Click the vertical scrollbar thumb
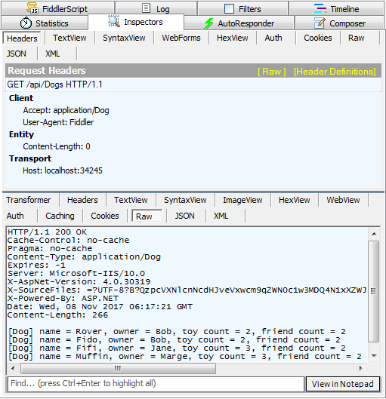The height and width of the screenshot is (399, 386). (x=374, y=291)
